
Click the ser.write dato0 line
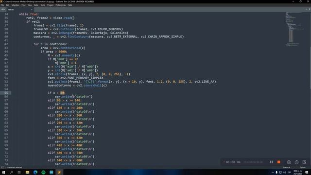coord(74,97)
